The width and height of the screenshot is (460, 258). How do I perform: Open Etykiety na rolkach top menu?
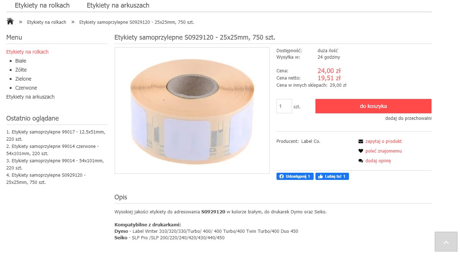42,5
